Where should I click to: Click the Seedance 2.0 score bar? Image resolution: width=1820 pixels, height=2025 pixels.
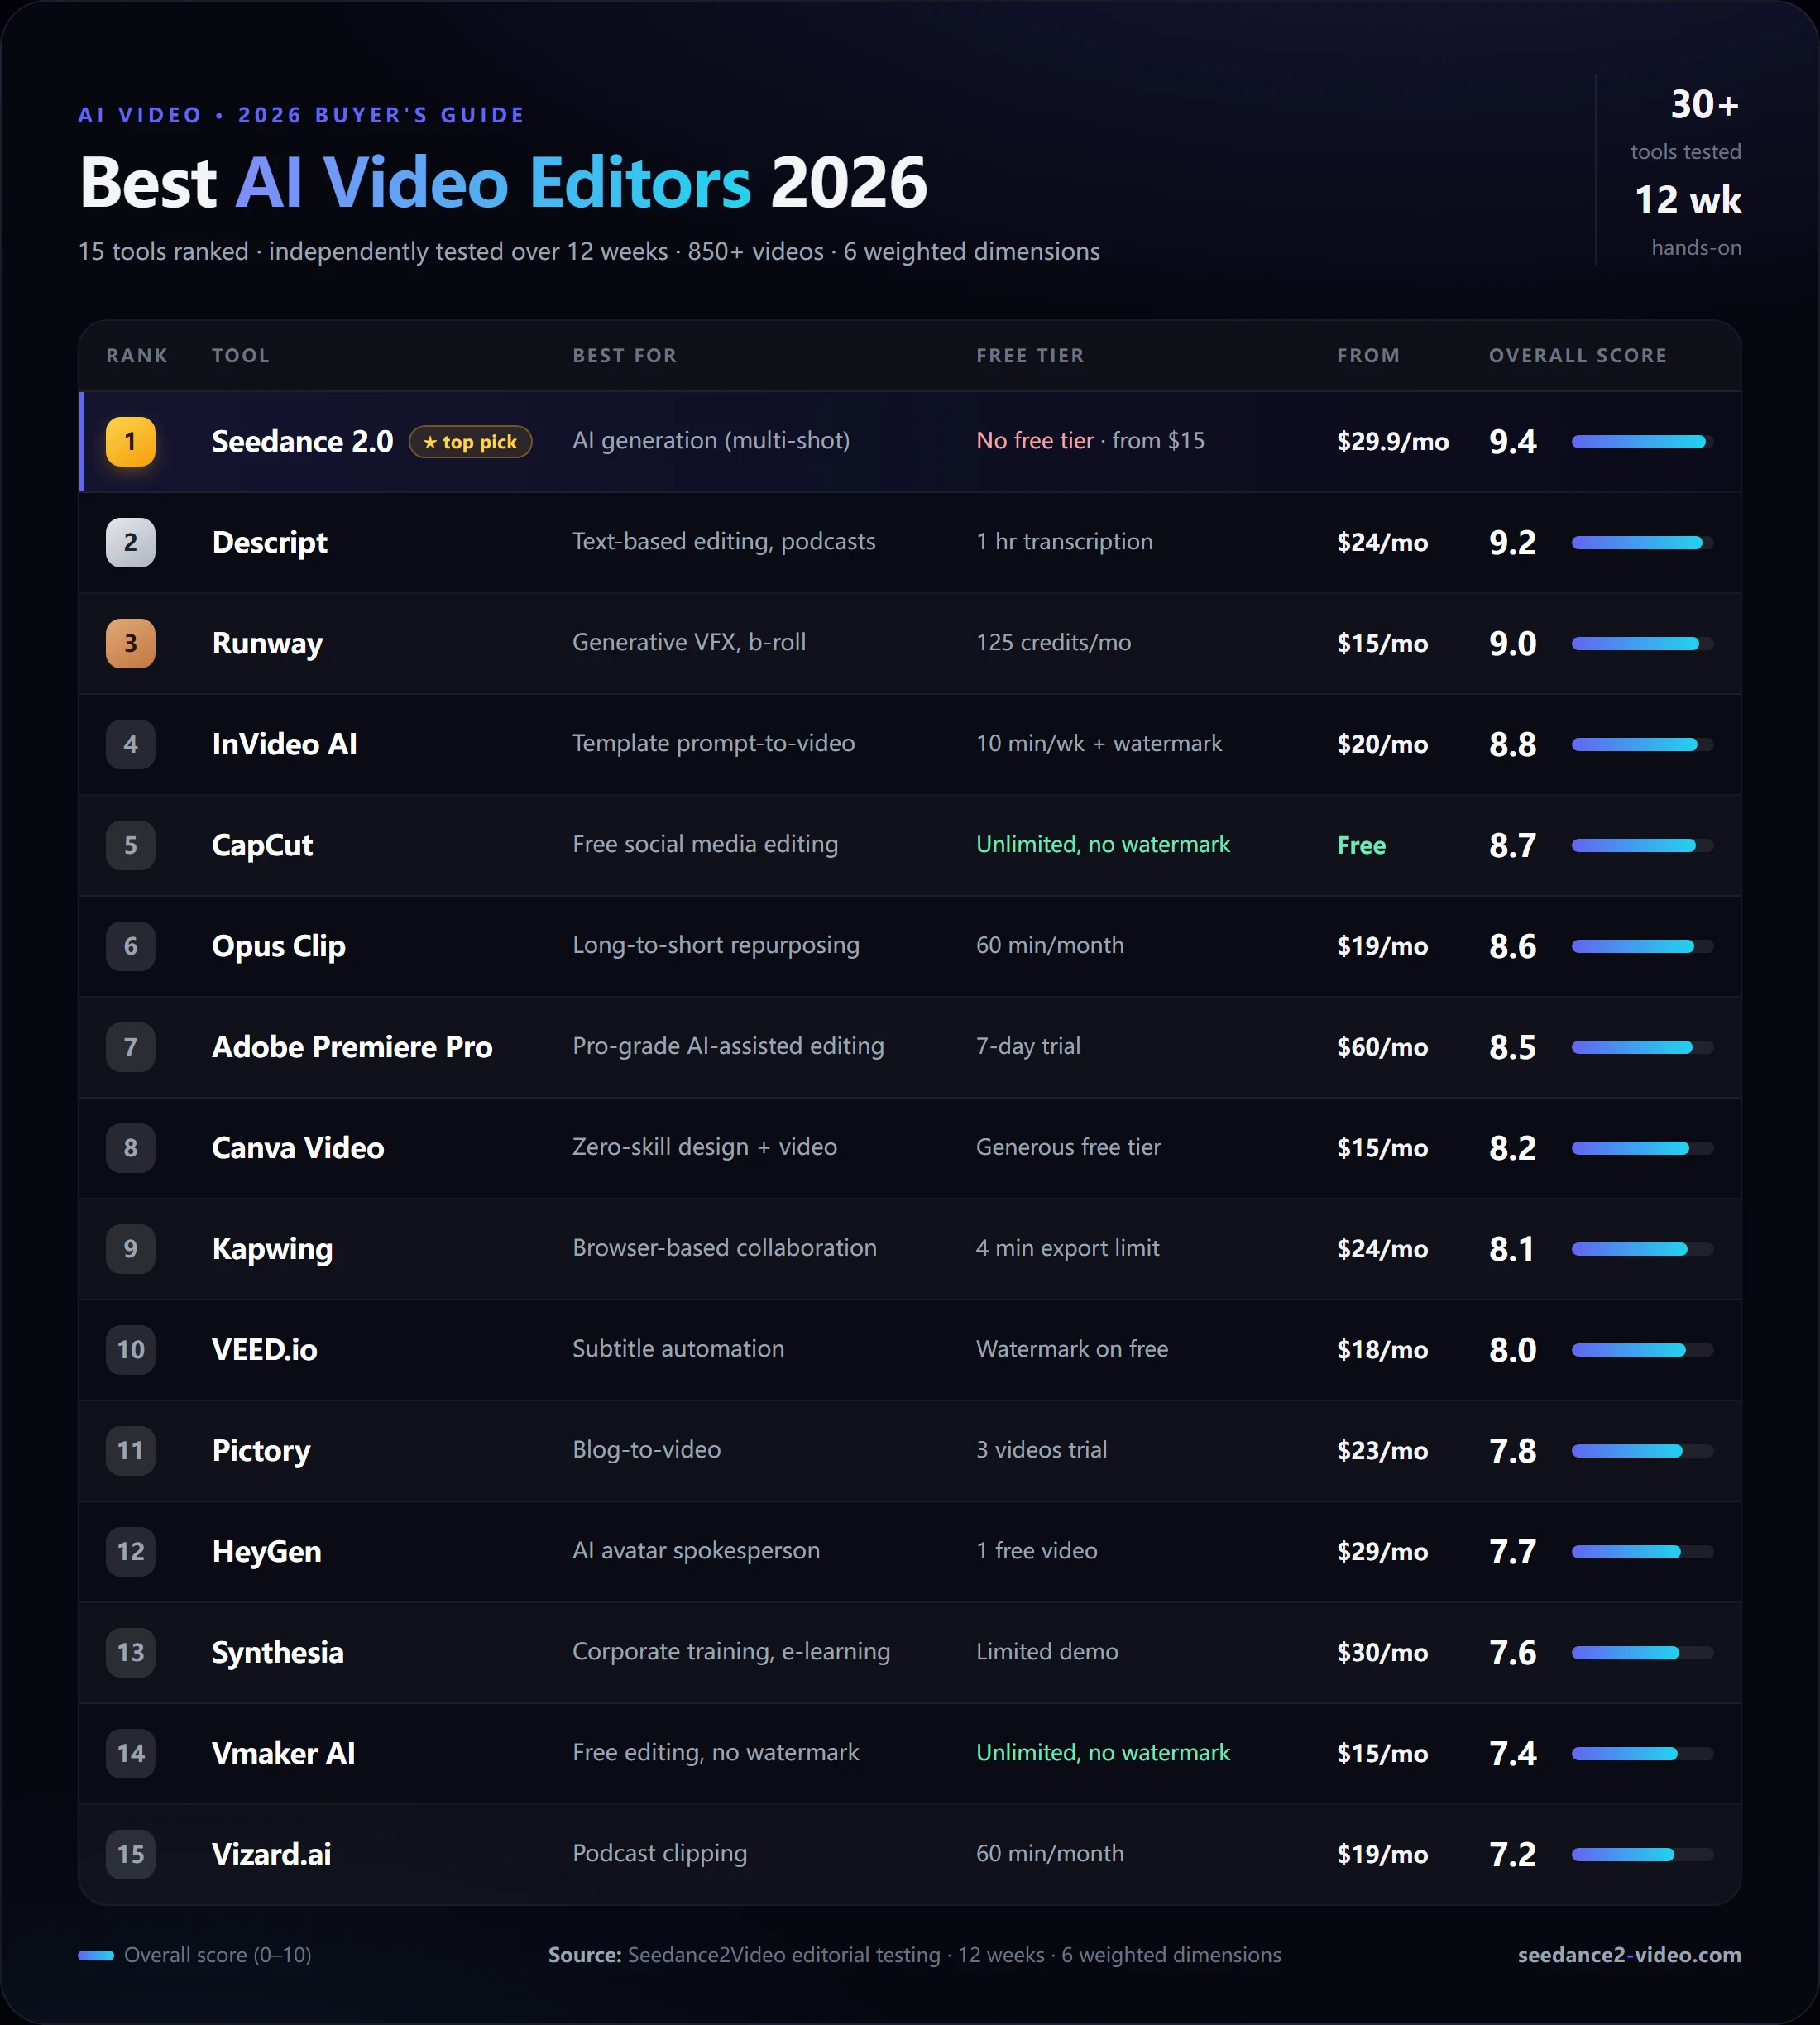click(1642, 442)
